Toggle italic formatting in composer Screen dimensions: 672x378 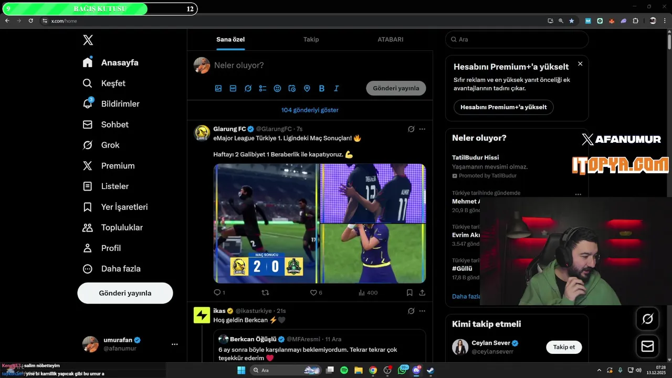[337, 88]
